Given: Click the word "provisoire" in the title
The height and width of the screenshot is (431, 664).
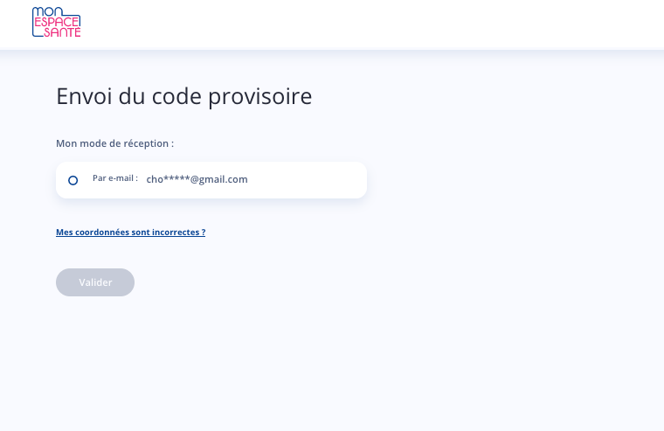Looking at the screenshot, I should (x=260, y=97).
